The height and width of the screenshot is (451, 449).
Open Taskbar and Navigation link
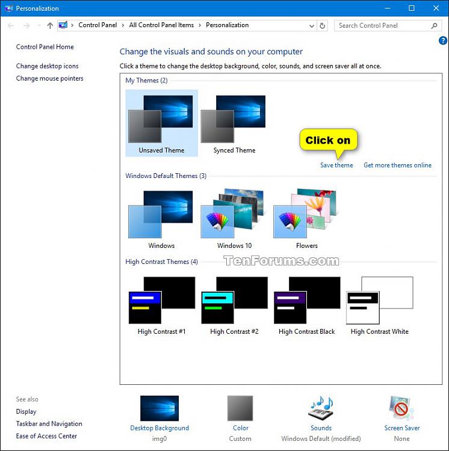tap(49, 424)
